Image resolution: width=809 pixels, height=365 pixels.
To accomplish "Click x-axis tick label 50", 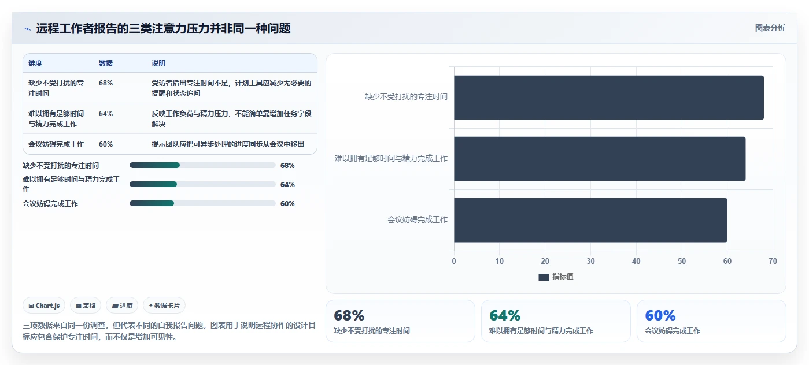I will (682, 262).
